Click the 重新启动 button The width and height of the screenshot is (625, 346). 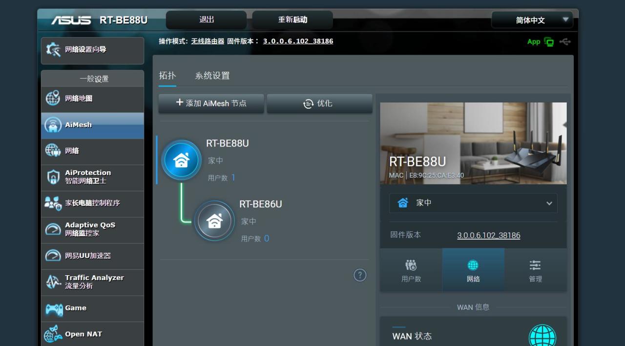[x=292, y=20]
